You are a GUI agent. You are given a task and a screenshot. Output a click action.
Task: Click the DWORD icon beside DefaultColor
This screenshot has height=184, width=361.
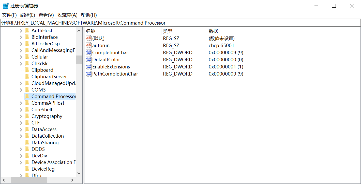[x=89, y=60]
